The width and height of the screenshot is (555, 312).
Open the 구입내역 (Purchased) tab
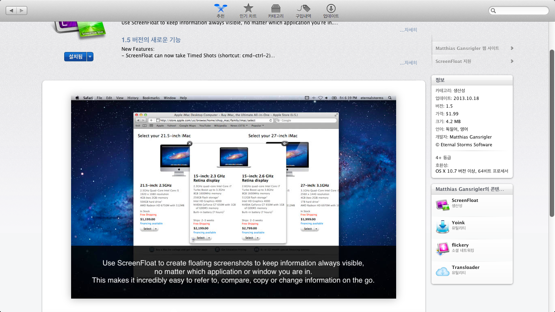pos(304,11)
